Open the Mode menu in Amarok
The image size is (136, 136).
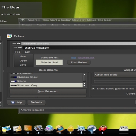click(x=54, y=25)
